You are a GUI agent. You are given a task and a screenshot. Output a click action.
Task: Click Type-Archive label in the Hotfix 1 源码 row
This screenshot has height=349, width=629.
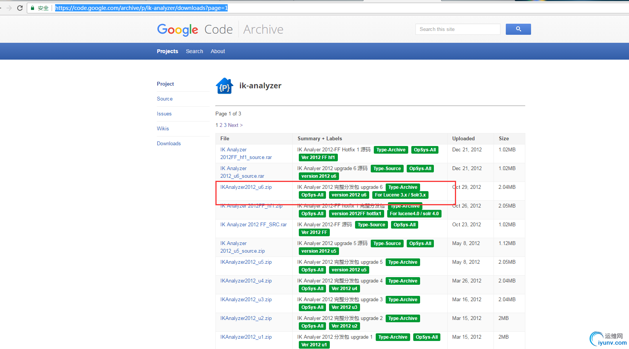(x=391, y=150)
